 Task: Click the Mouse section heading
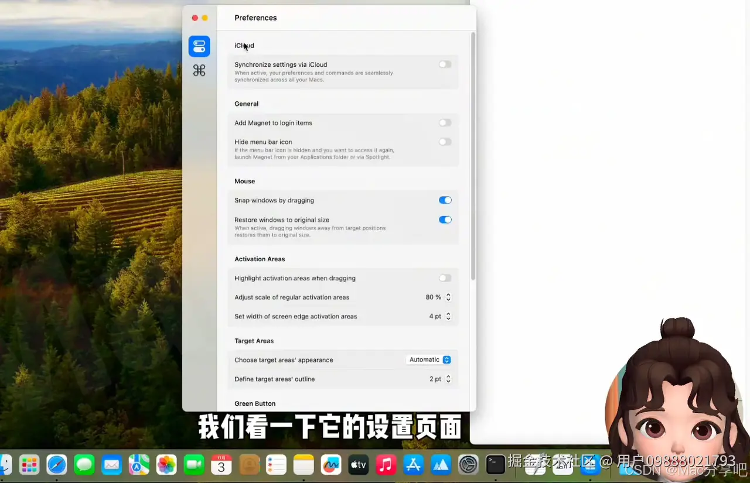pyautogui.click(x=245, y=181)
